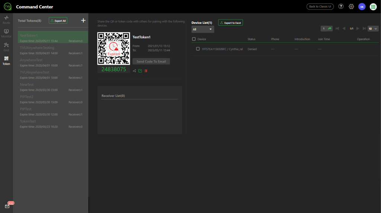Select the PIPTest2 token

point(53,99)
